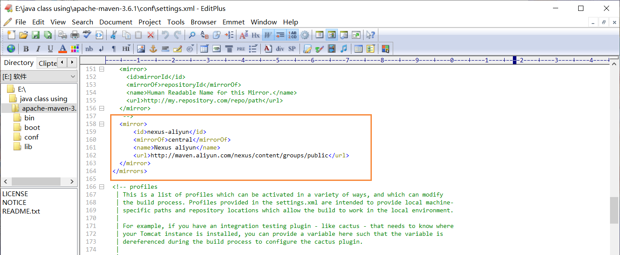Image resolution: width=620 pixels, height=255 pixels.
Task: Toggle hex viewer (Hx)
Action: click(x=256, y=35)
